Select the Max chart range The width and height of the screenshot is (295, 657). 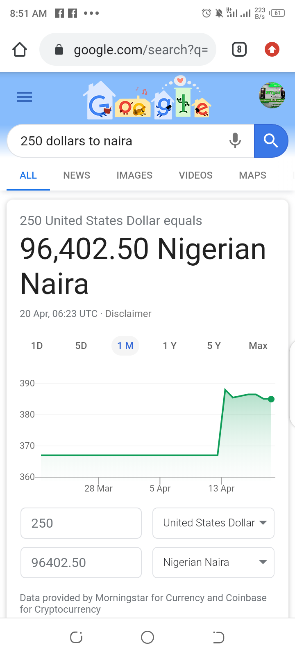(x=258, y=346)
